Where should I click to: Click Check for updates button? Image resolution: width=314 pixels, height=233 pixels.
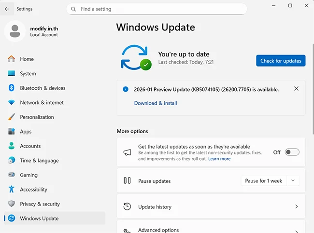point(281,61)
